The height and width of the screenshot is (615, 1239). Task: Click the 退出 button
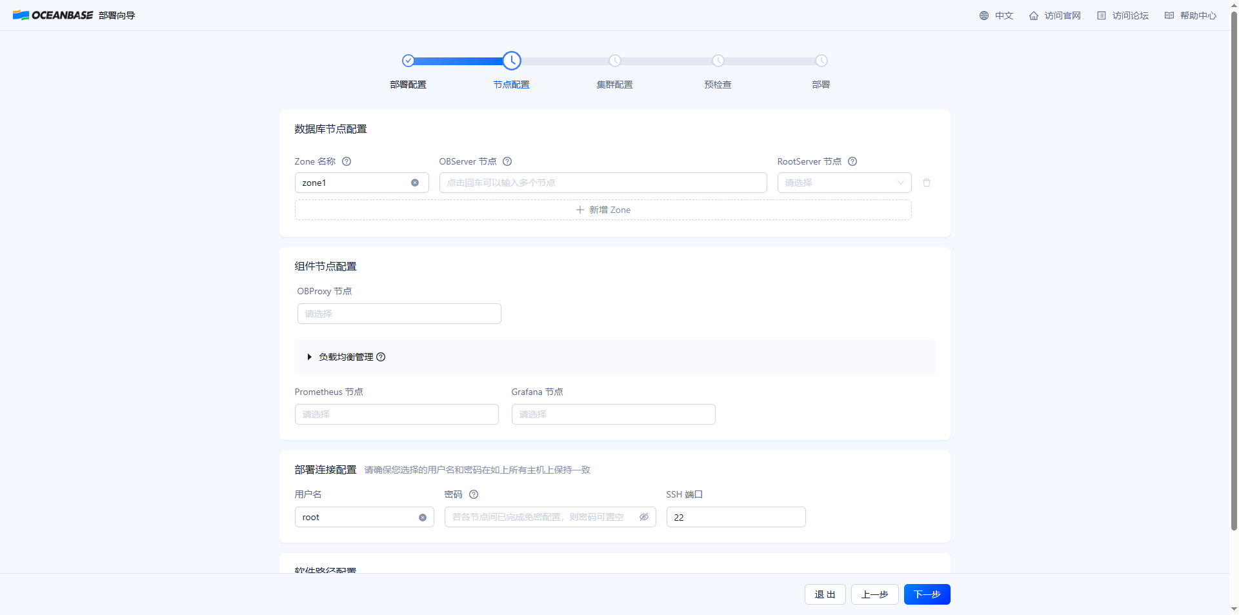point(825,594)
